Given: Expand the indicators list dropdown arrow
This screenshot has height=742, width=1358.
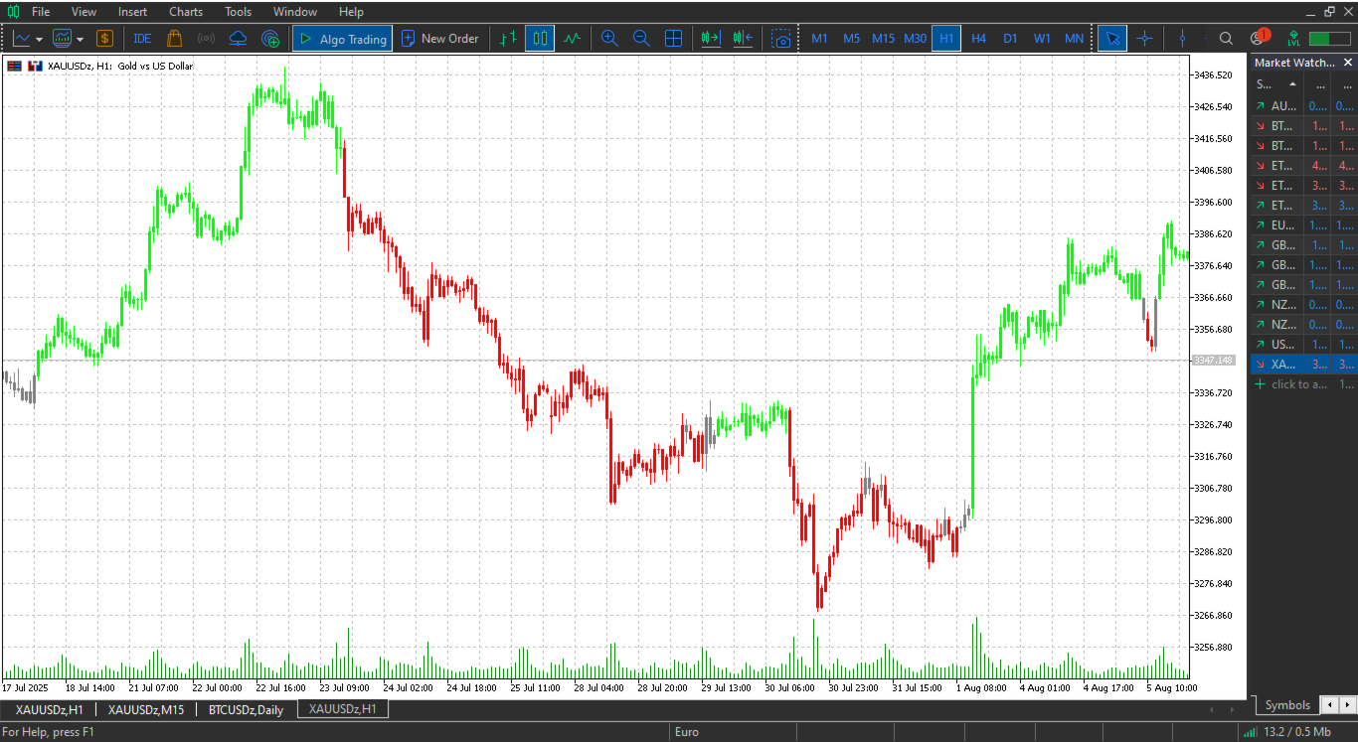Looking at the screenshot, I should [80, 39].
